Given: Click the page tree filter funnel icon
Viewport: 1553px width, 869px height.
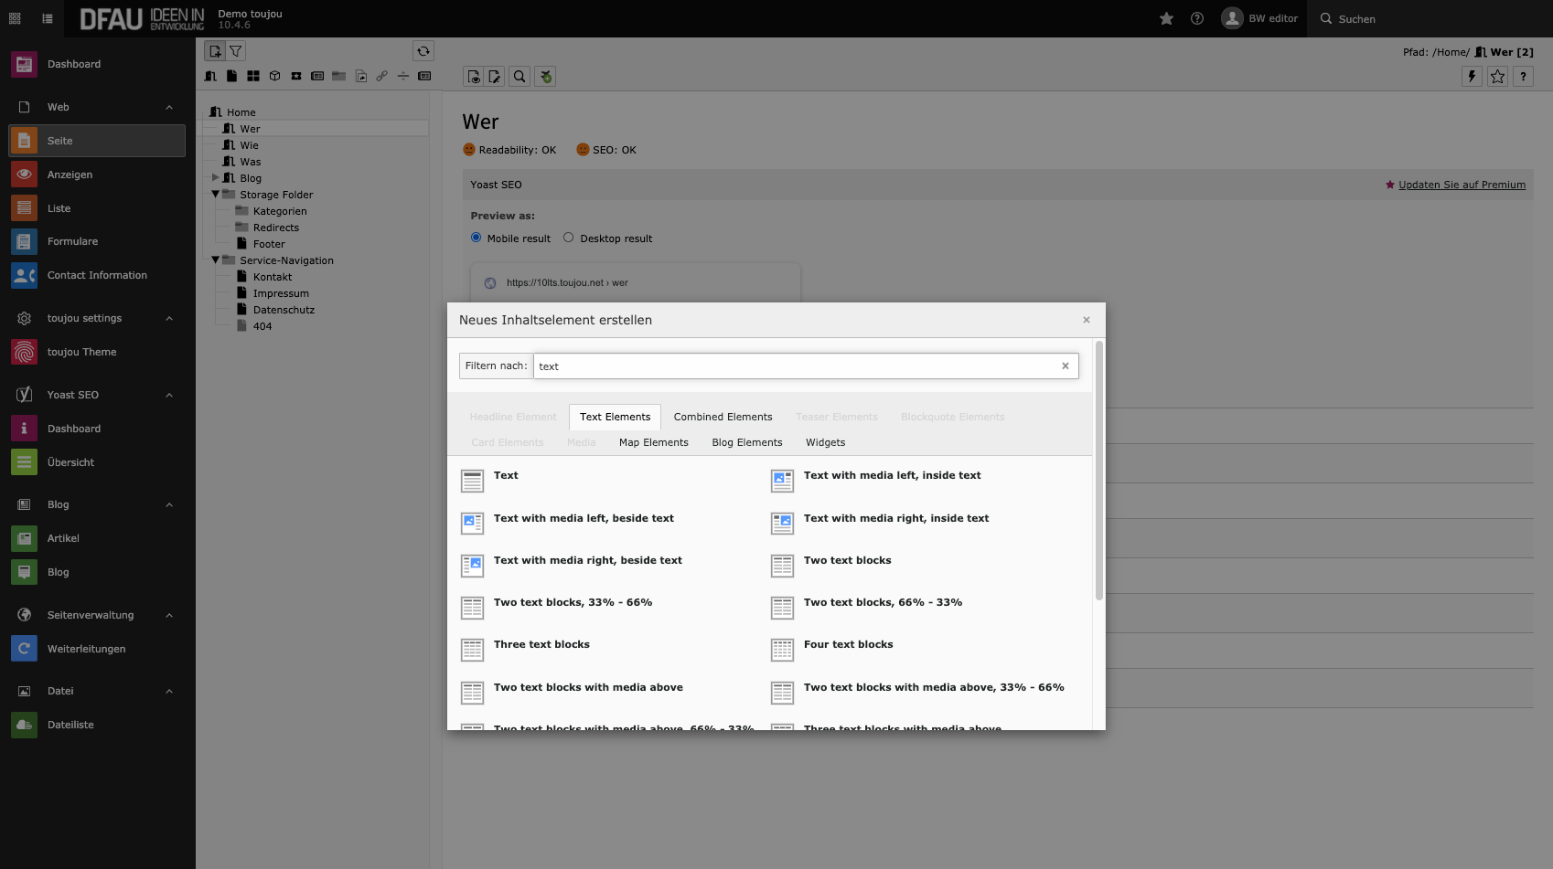Looking at the screenshot, I should (x=236, y=51).
